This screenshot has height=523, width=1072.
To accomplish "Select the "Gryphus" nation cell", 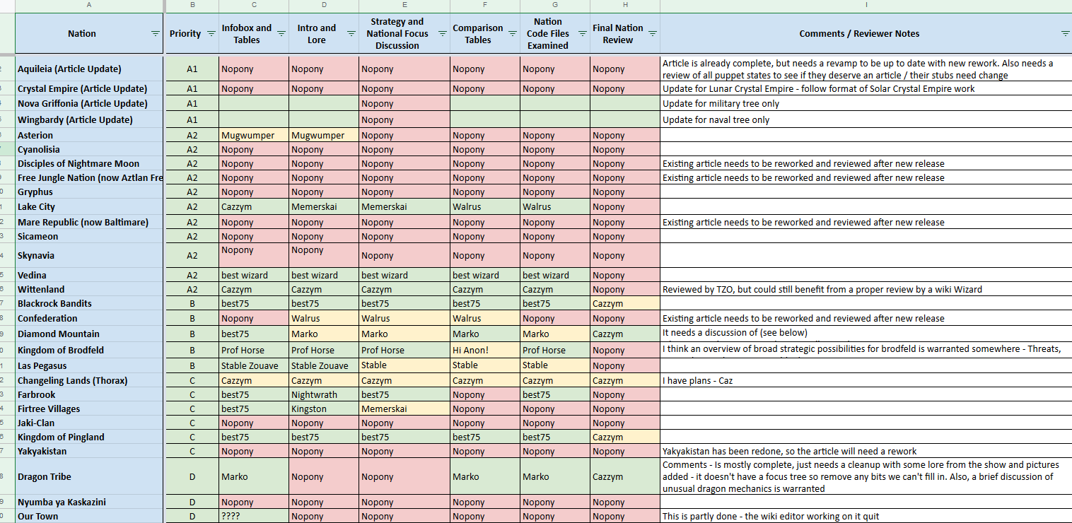I will tap(89, 192).
